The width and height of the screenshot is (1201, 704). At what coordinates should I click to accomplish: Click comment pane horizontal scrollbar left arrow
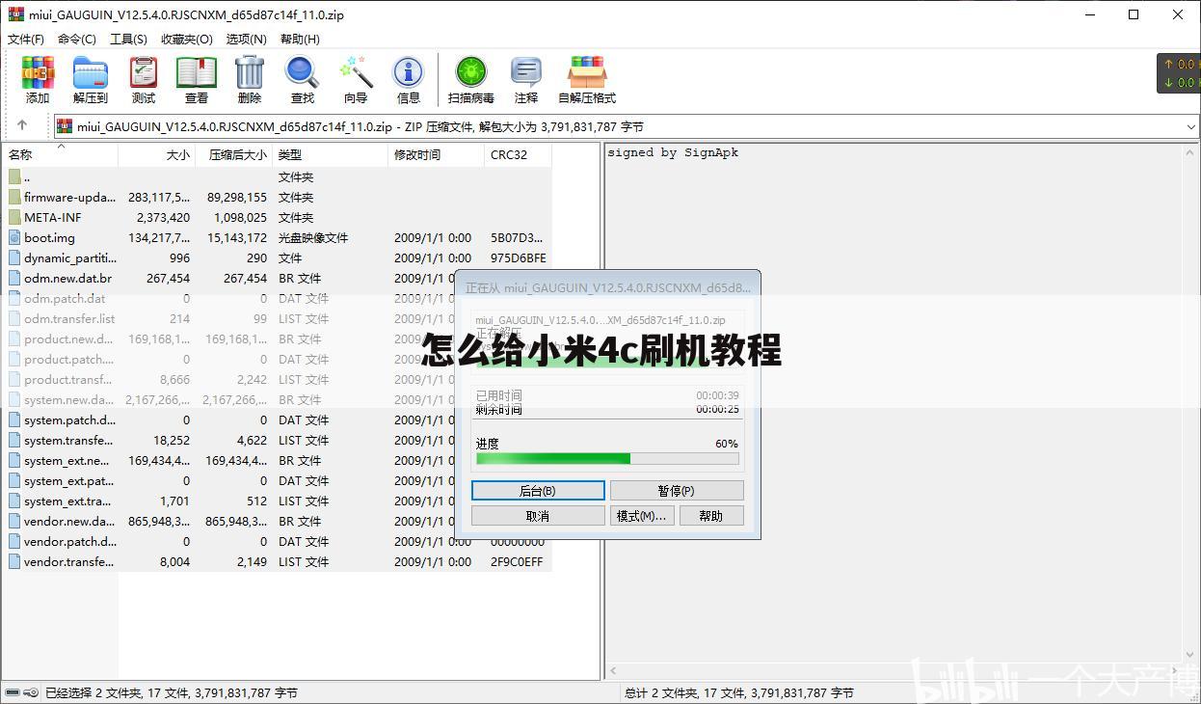pyautogui.click(x=613, y=672)
